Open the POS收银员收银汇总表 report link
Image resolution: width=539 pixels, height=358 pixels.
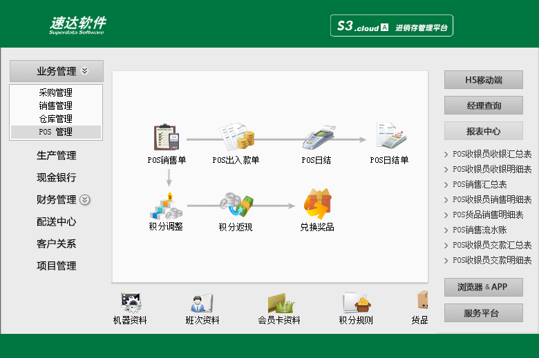(x=492, y=154)
